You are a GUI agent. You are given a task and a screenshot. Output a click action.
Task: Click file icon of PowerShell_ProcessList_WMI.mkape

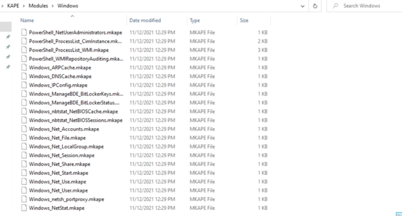(24, 50)
